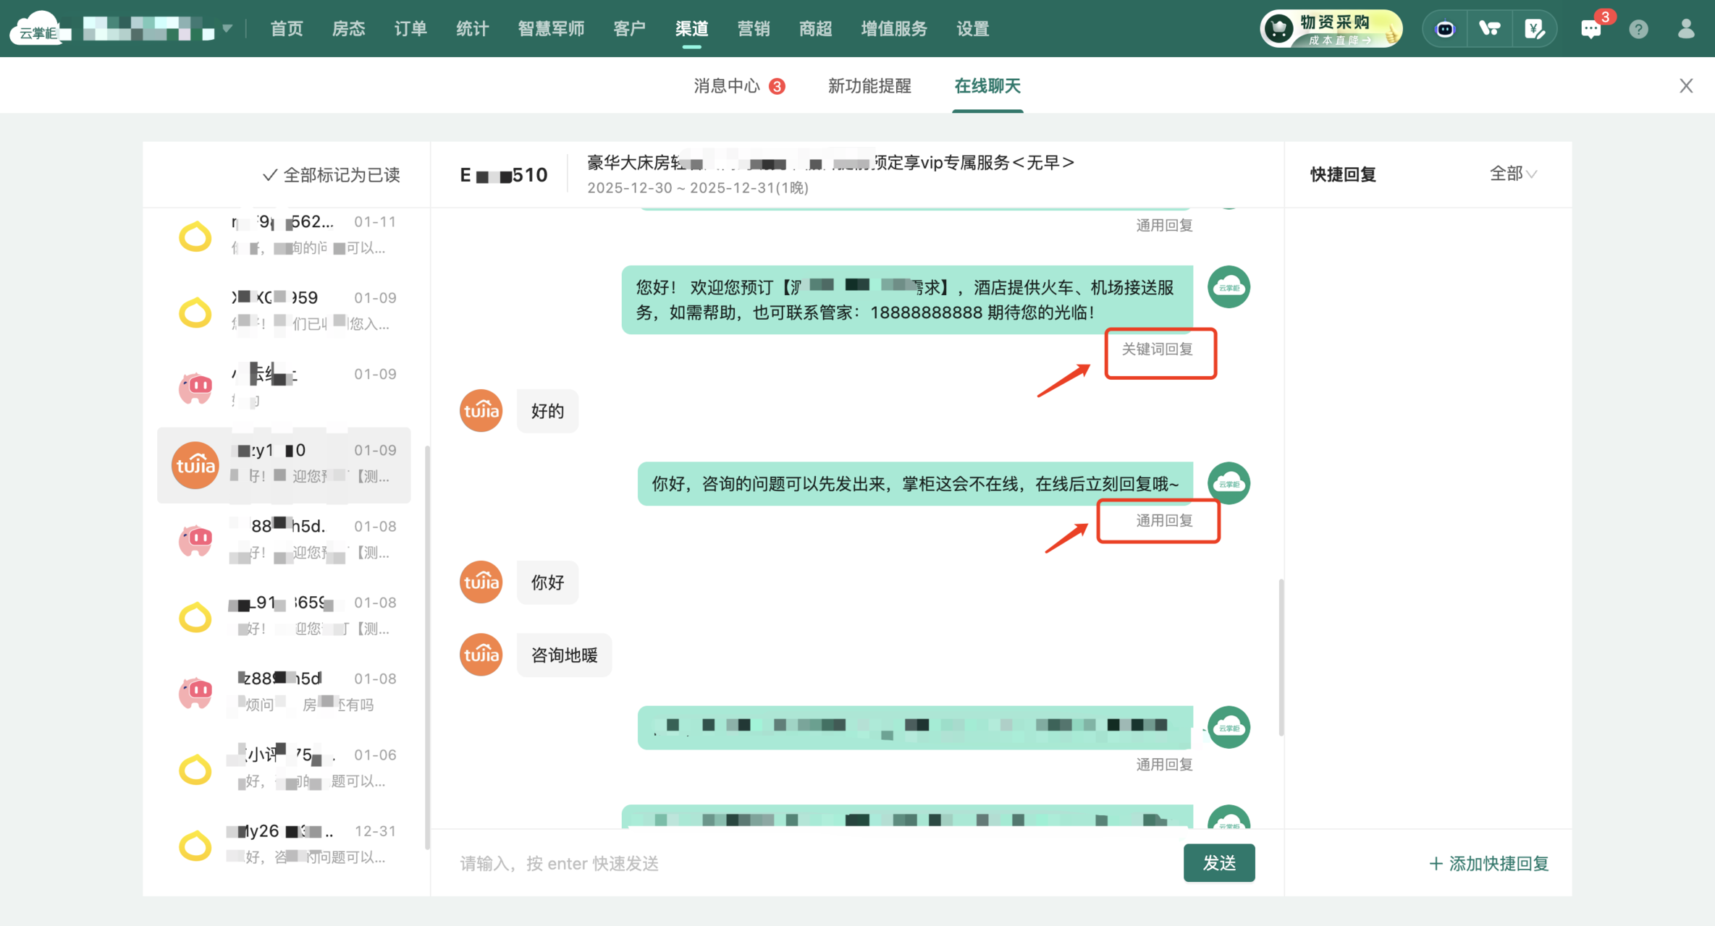Click the 物资采购 shopping cart banner
Viewport: 1715px width, 926px height.
1331,29
